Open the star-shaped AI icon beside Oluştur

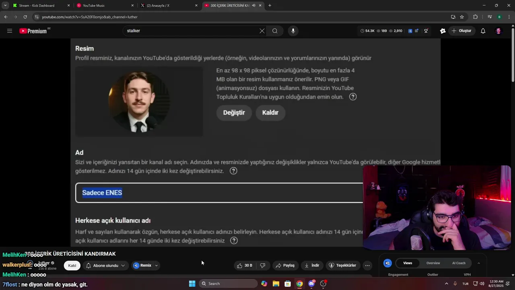[443, 31]
